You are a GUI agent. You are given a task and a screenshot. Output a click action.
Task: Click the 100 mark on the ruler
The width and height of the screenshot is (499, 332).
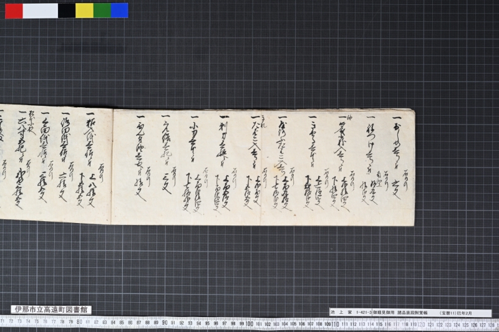click(x=249, y=323)
